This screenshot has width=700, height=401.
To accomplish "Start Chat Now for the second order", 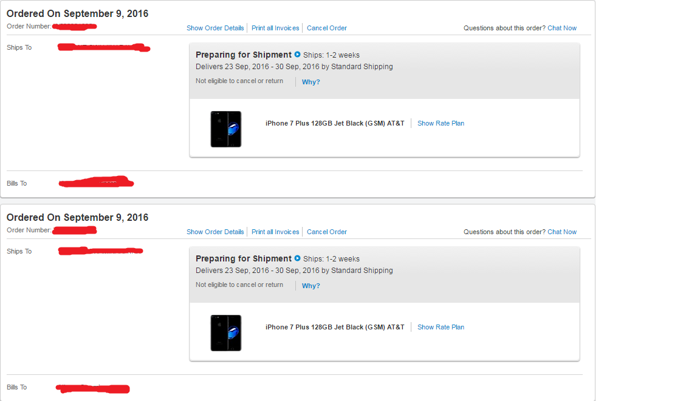I will tap(562, 232).
